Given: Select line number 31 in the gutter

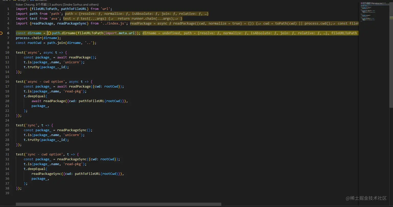Looking at the screenshot, I should click(7, 154).
